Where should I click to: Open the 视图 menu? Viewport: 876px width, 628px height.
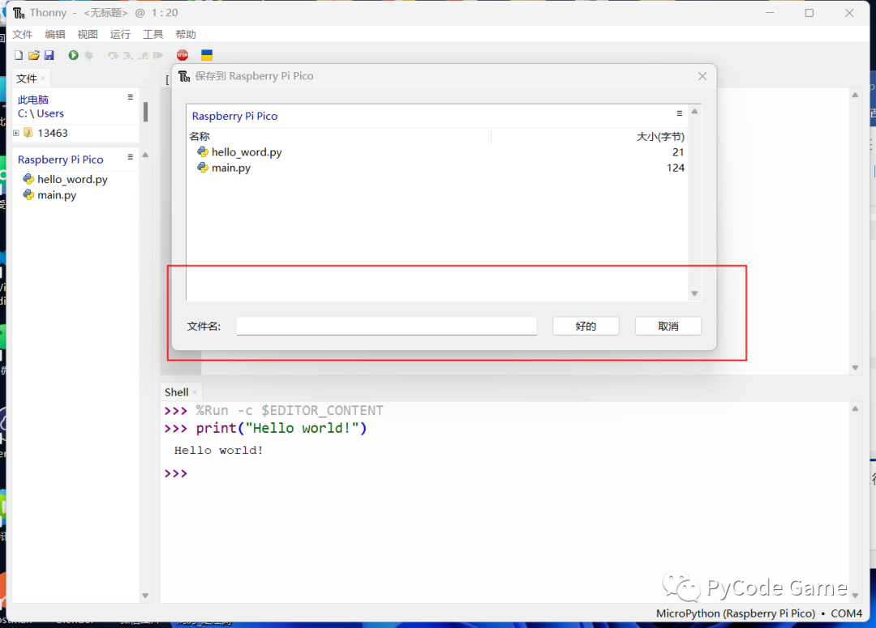pos(87,35)
